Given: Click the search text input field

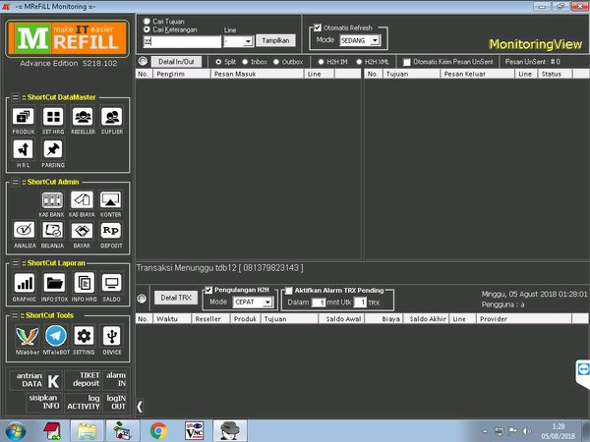Looking at the screenshot, I should [x=180, y=41].
